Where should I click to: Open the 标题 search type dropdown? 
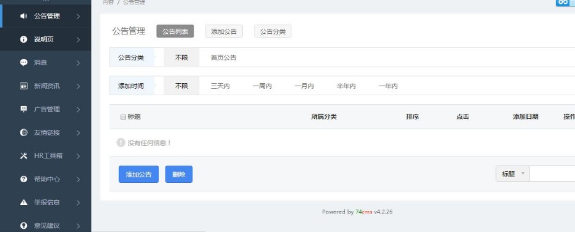512,174
